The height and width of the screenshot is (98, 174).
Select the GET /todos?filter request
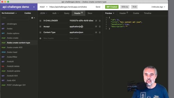click(19, 57)
